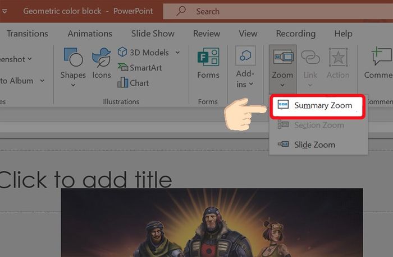The height and width of the screenshot is (257, 393).
Task: Choose Slide Zoom from the menu
Action: tap(318, 144)
